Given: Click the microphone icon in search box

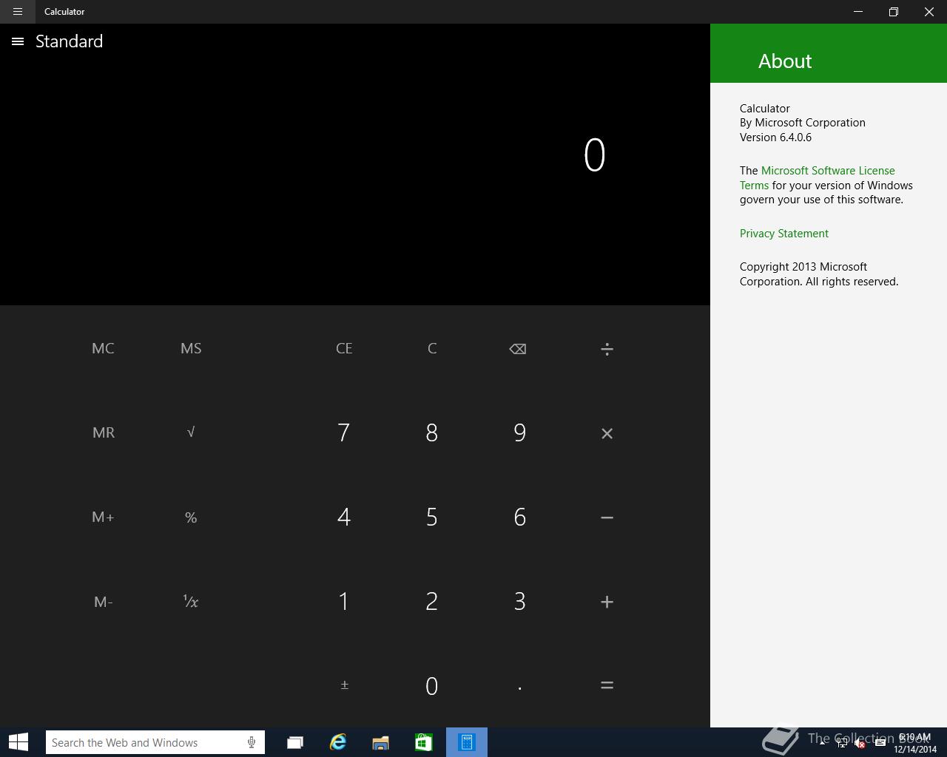Looking at the screenshot, I should coord(252,742).
